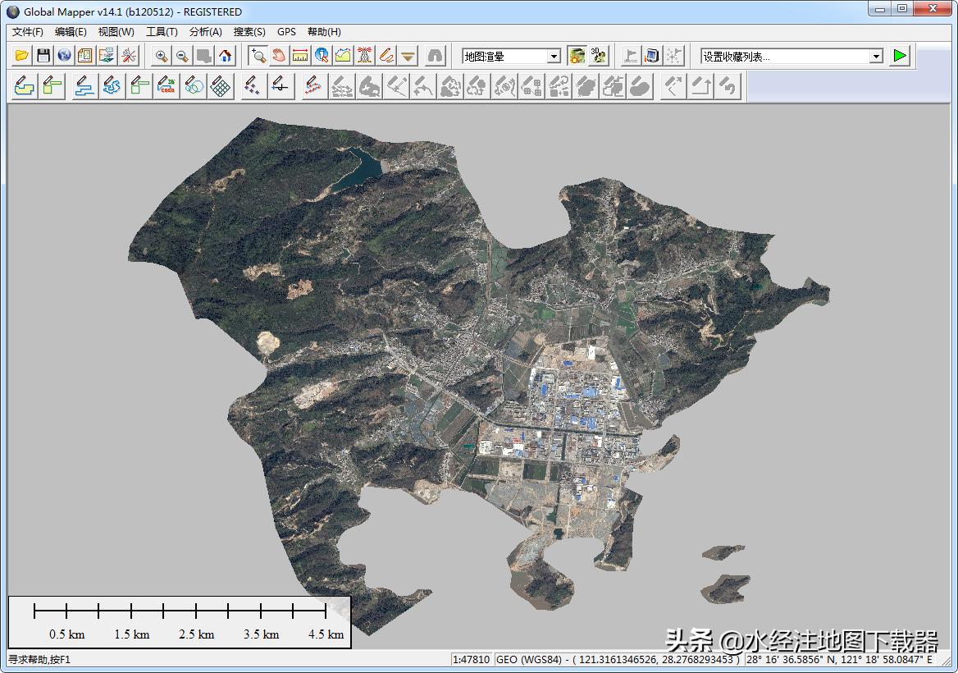
Task: Expand the 设置收藏列表 favorites dropdown
Action: pyautogui.click(x=876, y=56)
